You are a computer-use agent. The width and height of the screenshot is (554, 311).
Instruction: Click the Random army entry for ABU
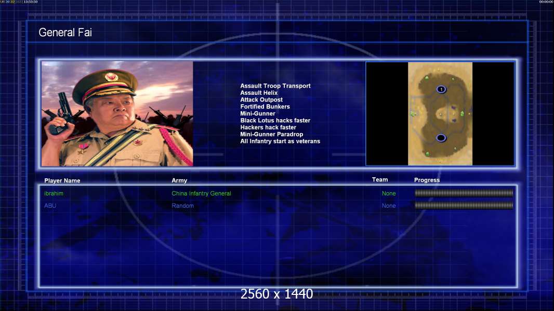click(182, 206)
